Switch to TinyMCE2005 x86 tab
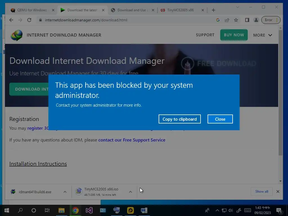 [180, 10]
